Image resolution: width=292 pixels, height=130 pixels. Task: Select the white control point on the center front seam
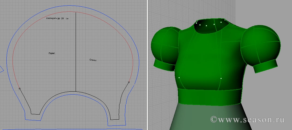tap(221, 79)
